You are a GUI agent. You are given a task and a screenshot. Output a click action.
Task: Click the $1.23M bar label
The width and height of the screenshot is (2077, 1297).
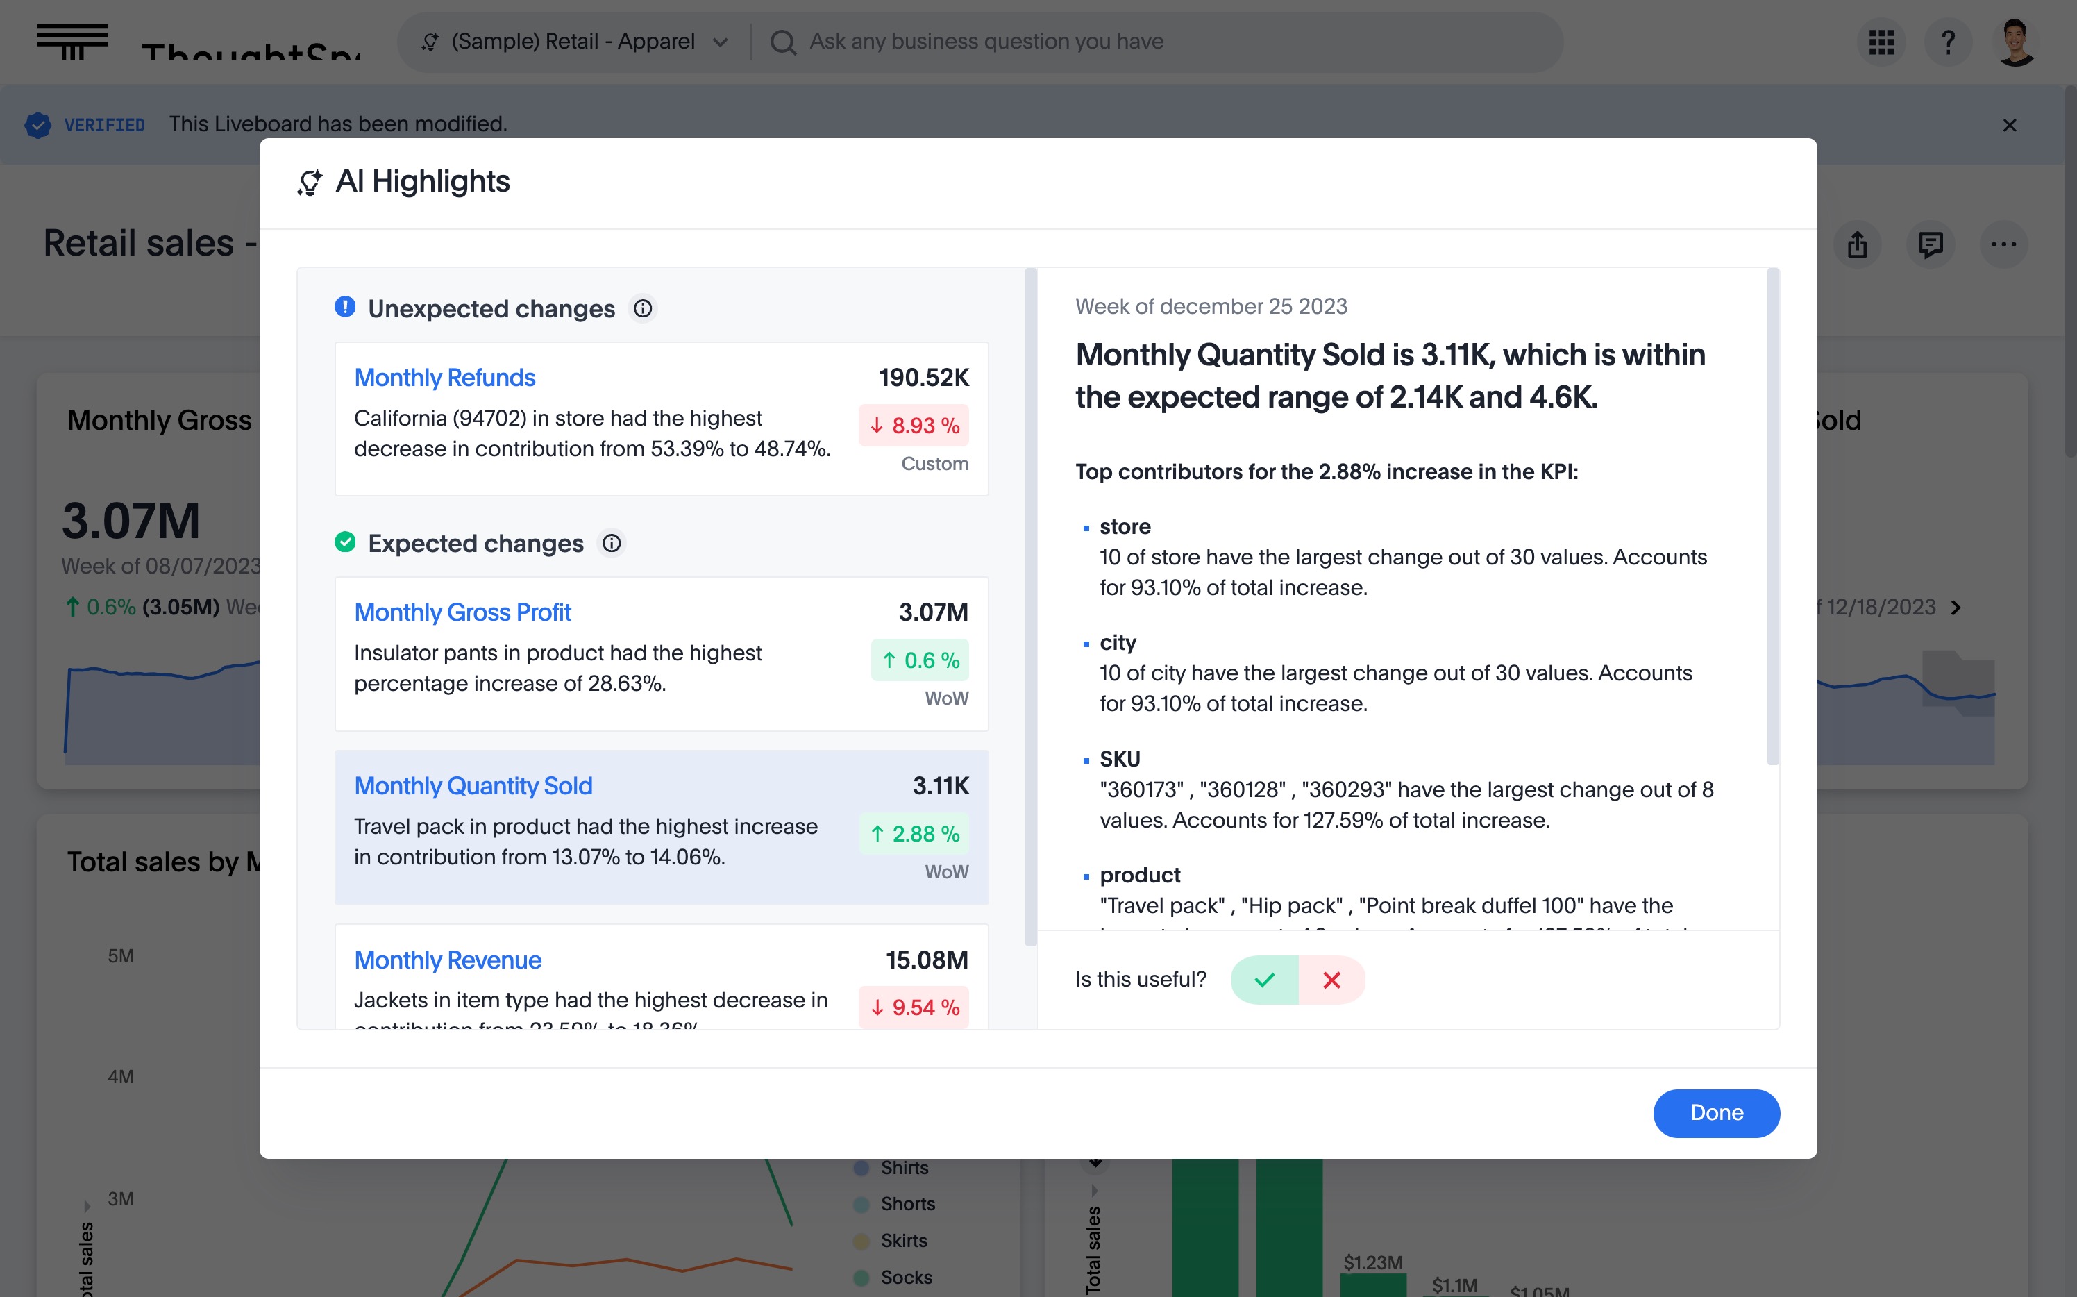(x=1373, y=1262)
